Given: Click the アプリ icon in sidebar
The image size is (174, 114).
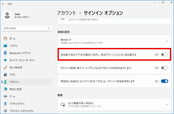Looking at the screenshot, I should point(5,75).
